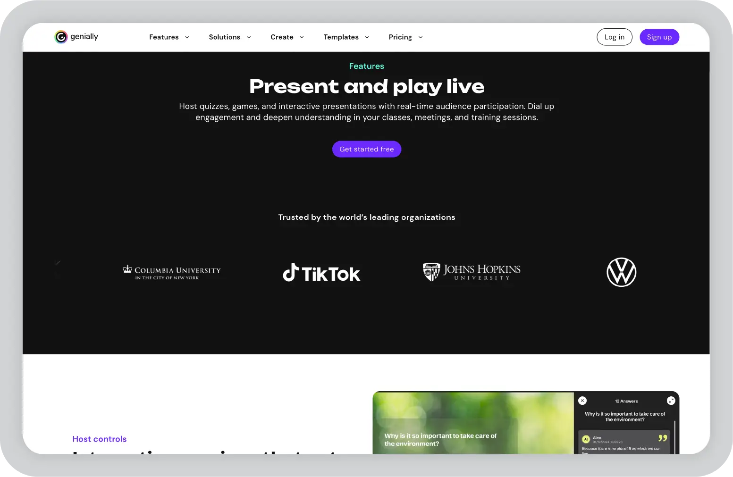Viewport: 733px width, 477px height.
Task: Open the Create menu
Action: click(282, 37)
